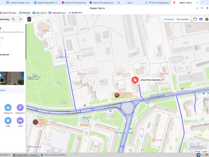Click the парк 200-летия Череповца marker

[x=34, y=74]
